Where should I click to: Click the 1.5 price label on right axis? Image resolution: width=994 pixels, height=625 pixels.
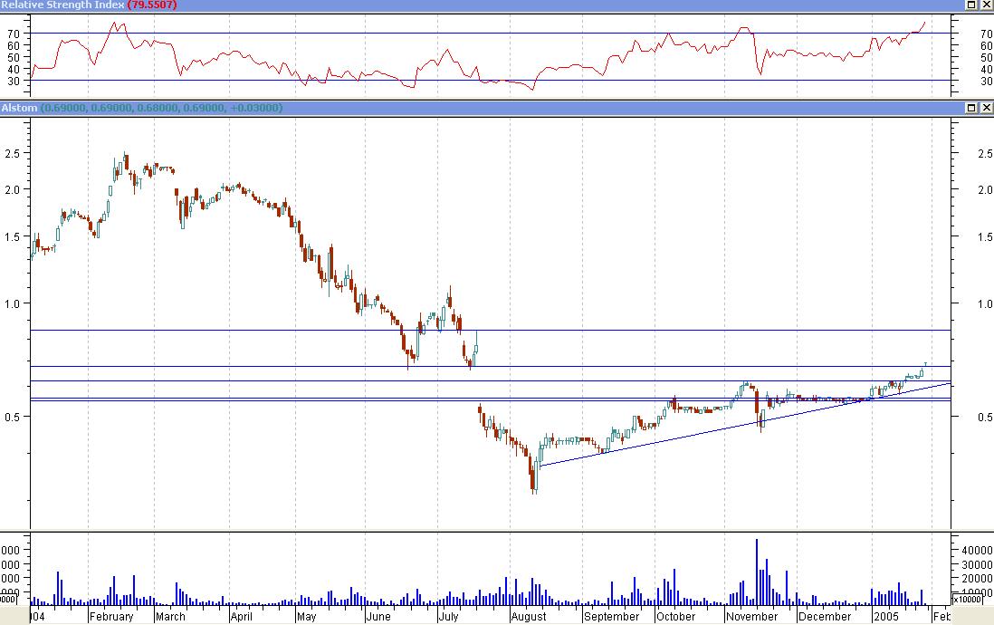tap(985, 236)
